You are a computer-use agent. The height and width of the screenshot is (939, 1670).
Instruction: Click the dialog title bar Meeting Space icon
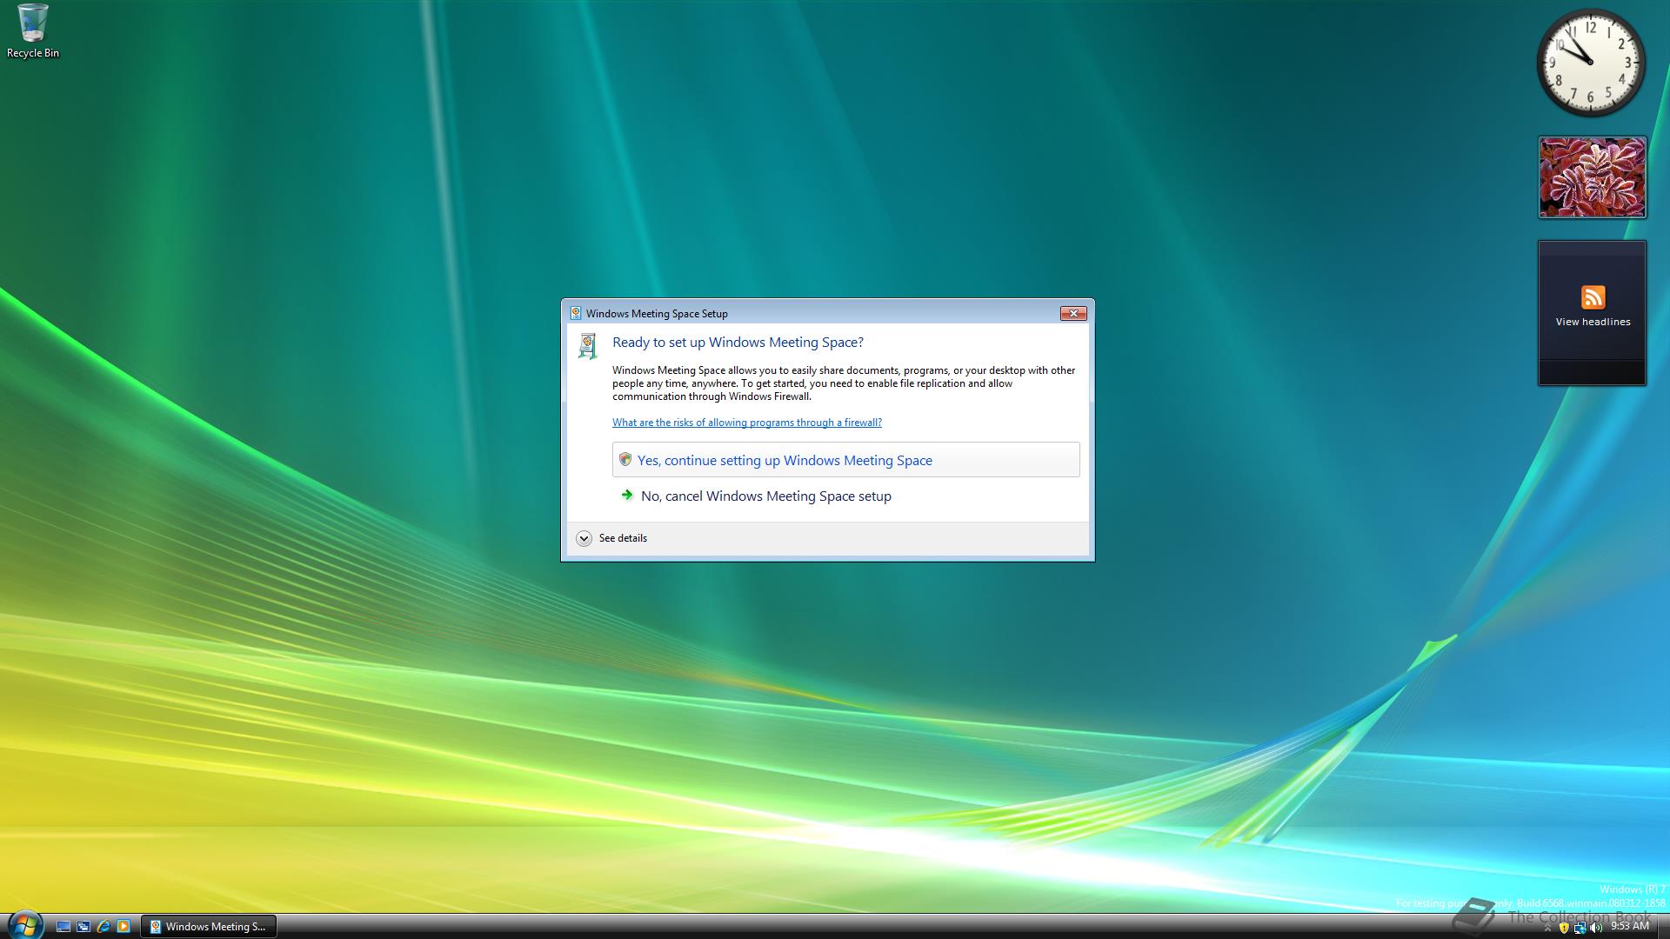pos(575,314)
